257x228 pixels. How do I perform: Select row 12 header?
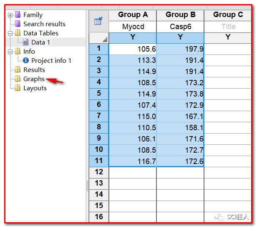tap(99, 172)
